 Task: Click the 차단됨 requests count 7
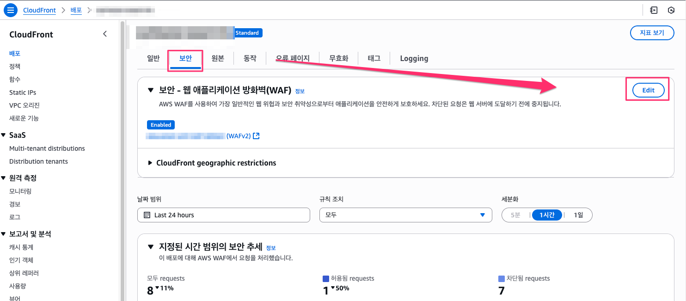(x=502, y=290)
